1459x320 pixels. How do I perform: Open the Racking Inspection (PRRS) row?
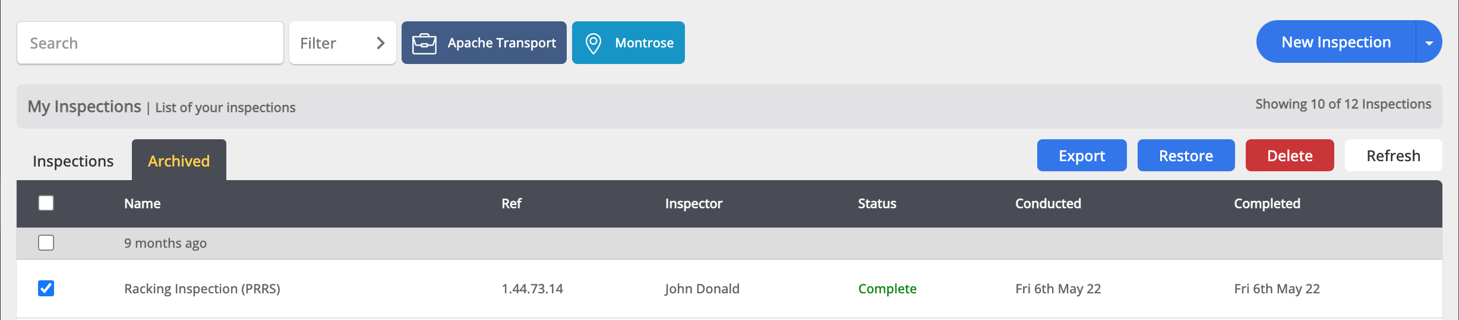tap(729, 289)
